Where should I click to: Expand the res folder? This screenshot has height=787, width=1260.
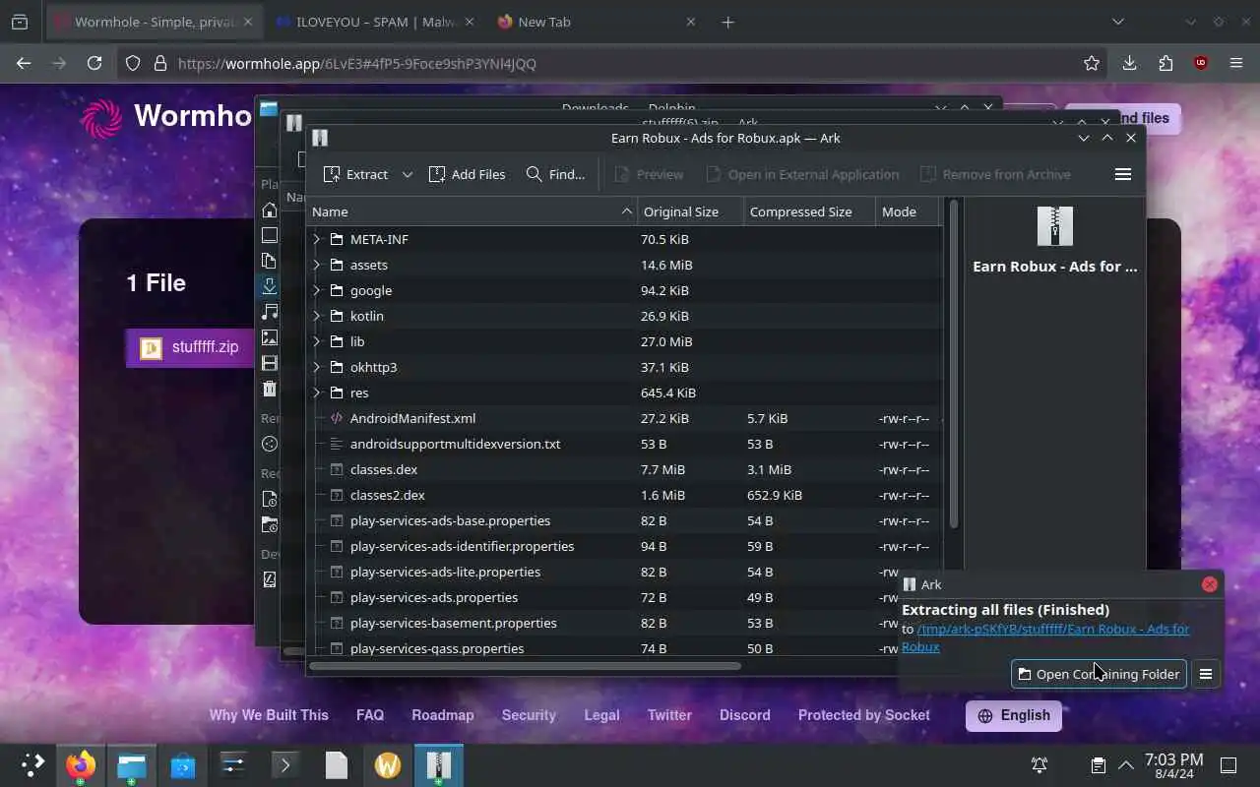click(316, 393)
